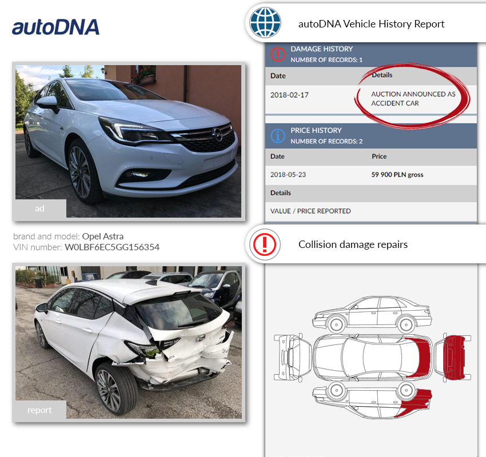
Task: Click the side-view car diagram at top
Action: click(372, 314)
